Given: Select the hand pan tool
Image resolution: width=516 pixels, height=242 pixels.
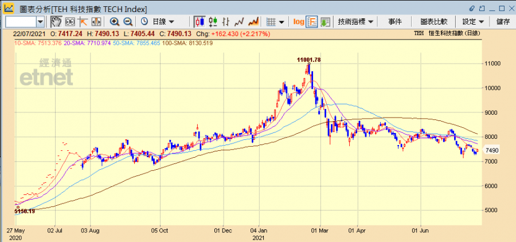Looking at the screenshot, I should pyautogui.click(x=56, y=21).
